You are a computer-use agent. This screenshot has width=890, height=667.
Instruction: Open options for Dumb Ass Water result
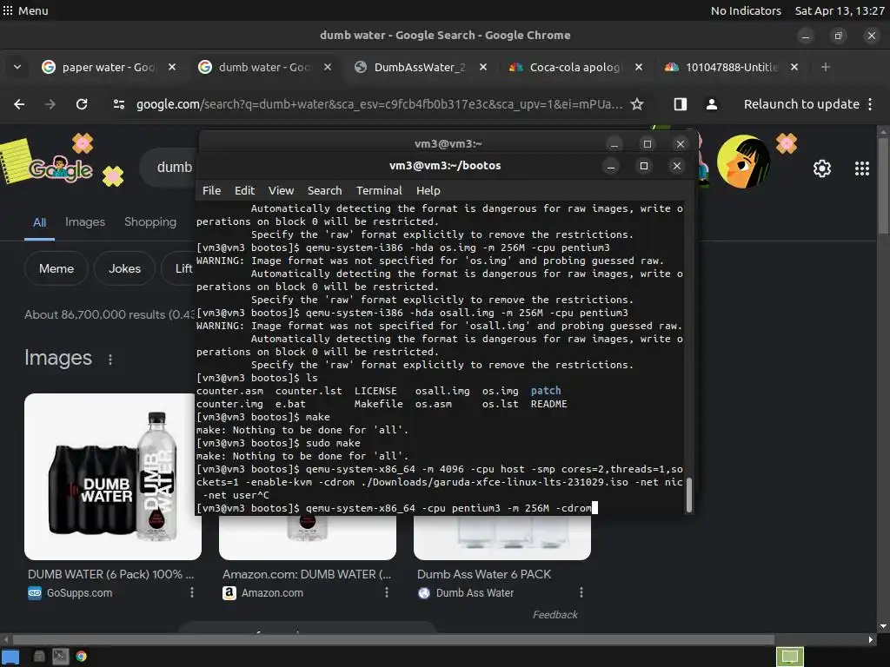[x=581, y=592]
